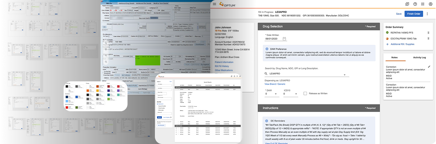Click the DAW Preference info icon

pyautogui.click(x=267, y=49)
